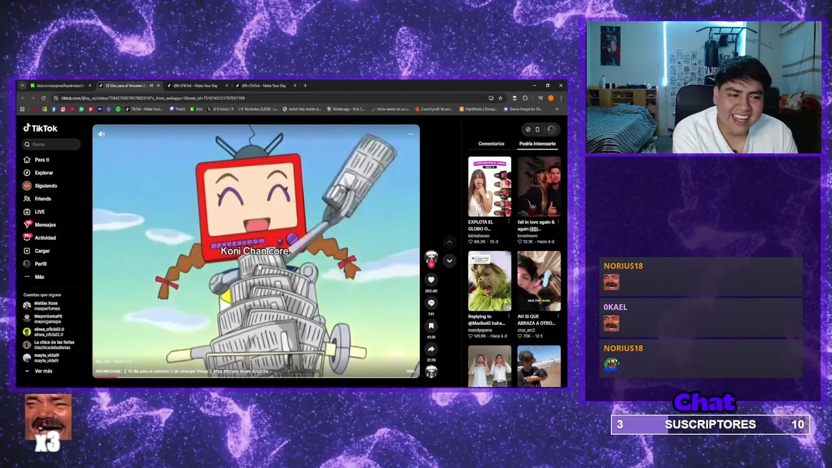The image size is (832, 468).
Task: Expand video caption with 'más'
Action: point(410,371)
